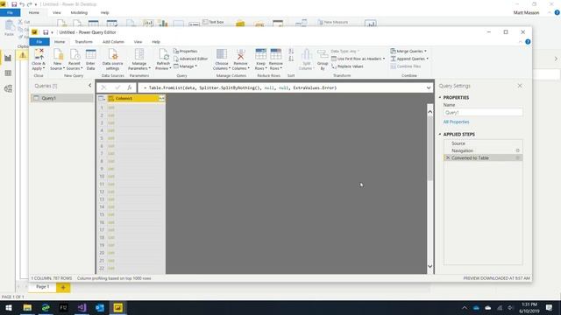
Task: Open Model view in Power BI Desktop sidebar
Action: (8, 88)
